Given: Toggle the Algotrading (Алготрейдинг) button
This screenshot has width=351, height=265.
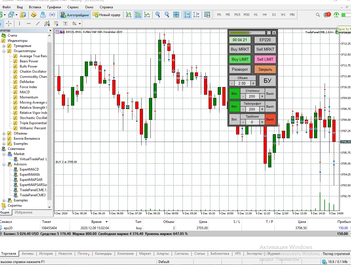Looking at the screenshot, I should [75, 15].
